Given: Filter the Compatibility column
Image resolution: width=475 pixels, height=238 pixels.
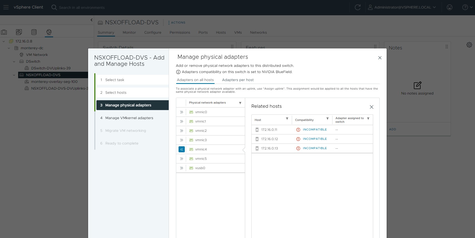Looking at the screenshot, I should pyautogui.click(x=327, y=119).
